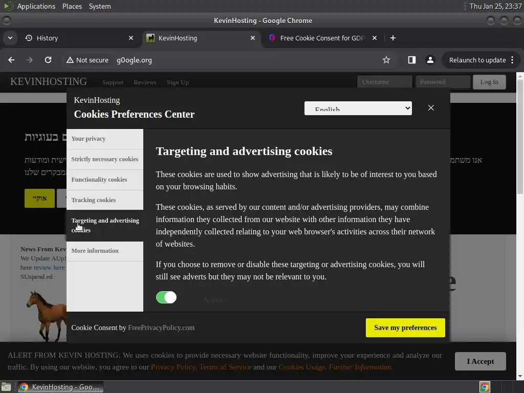Click the Not secure warning icon
This screenshot has width=524, height=393.
[x=70, y=60]
